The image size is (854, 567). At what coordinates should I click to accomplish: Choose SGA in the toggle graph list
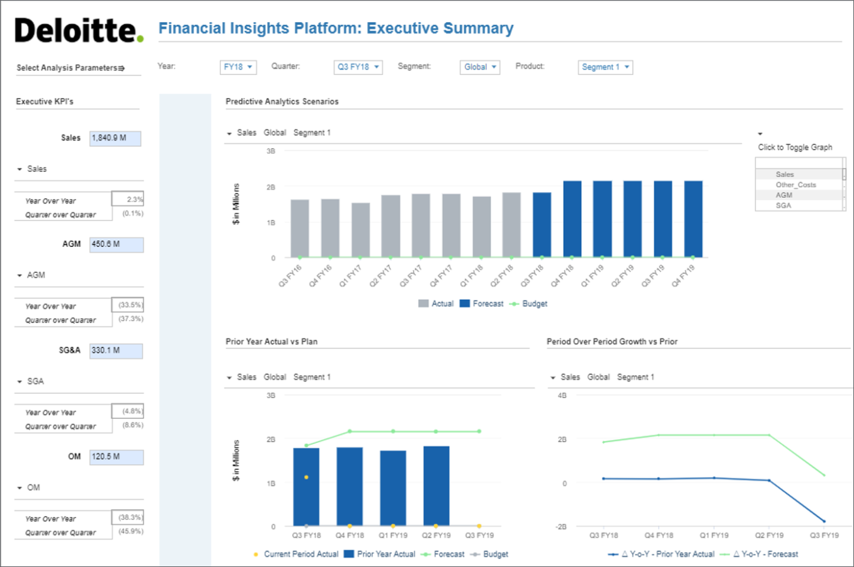(783, 205)
